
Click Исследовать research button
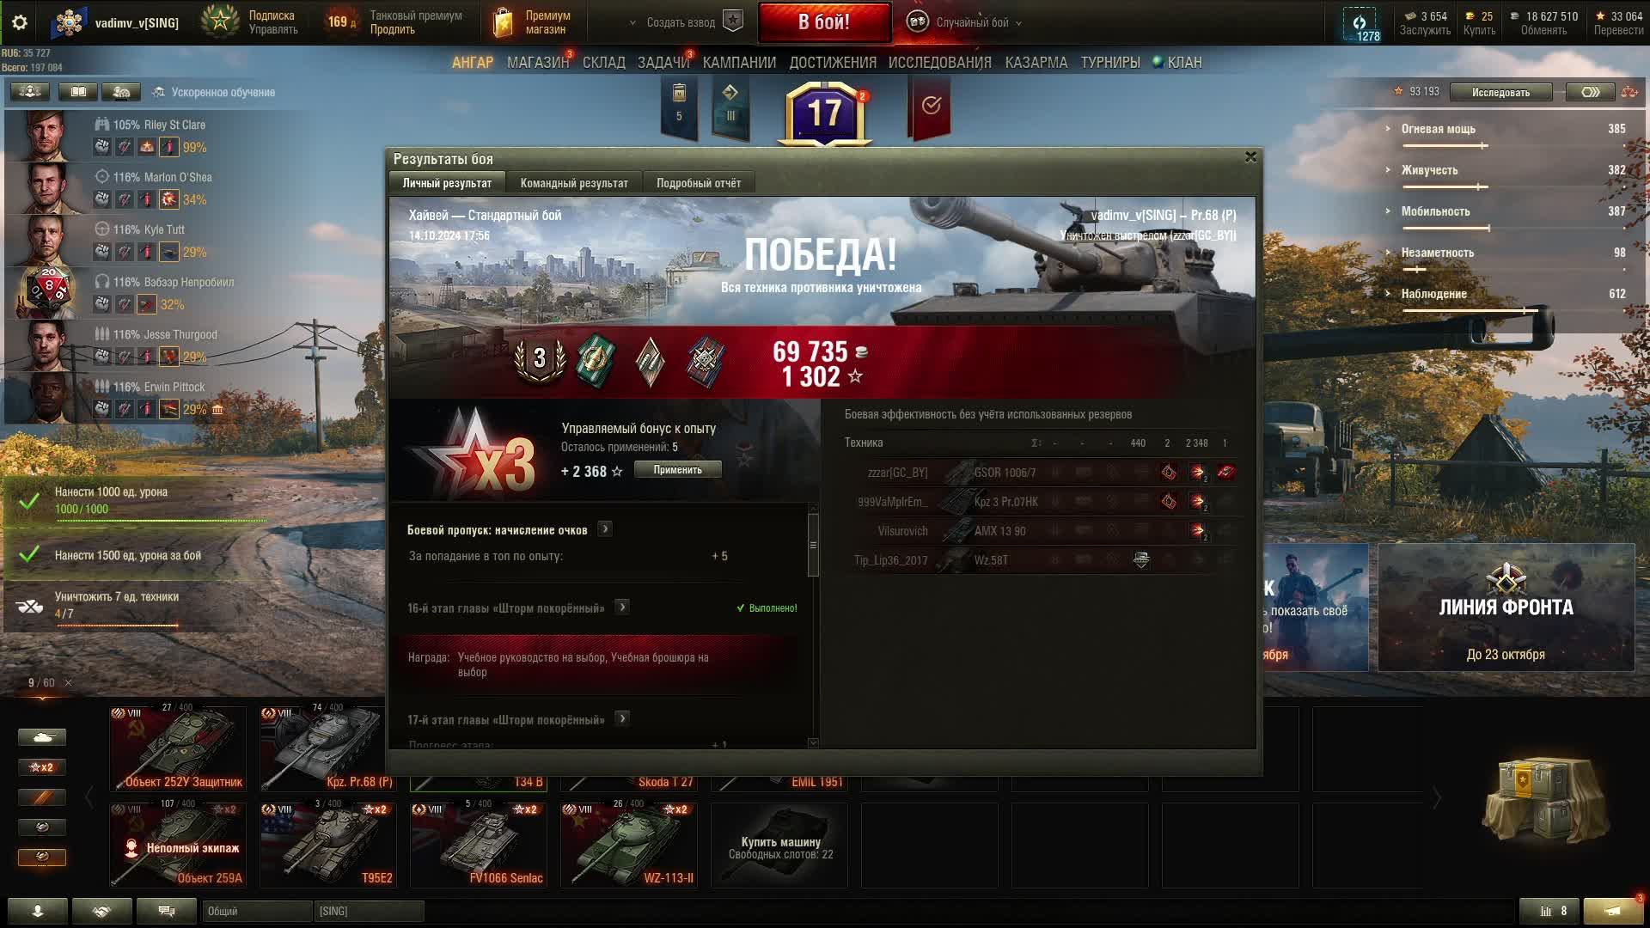coord(1500,92)
